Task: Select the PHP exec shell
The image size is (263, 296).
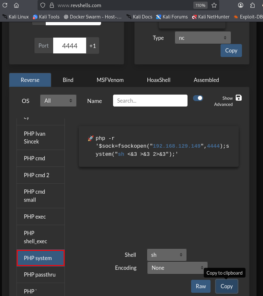Action: [x=40, y=217]
